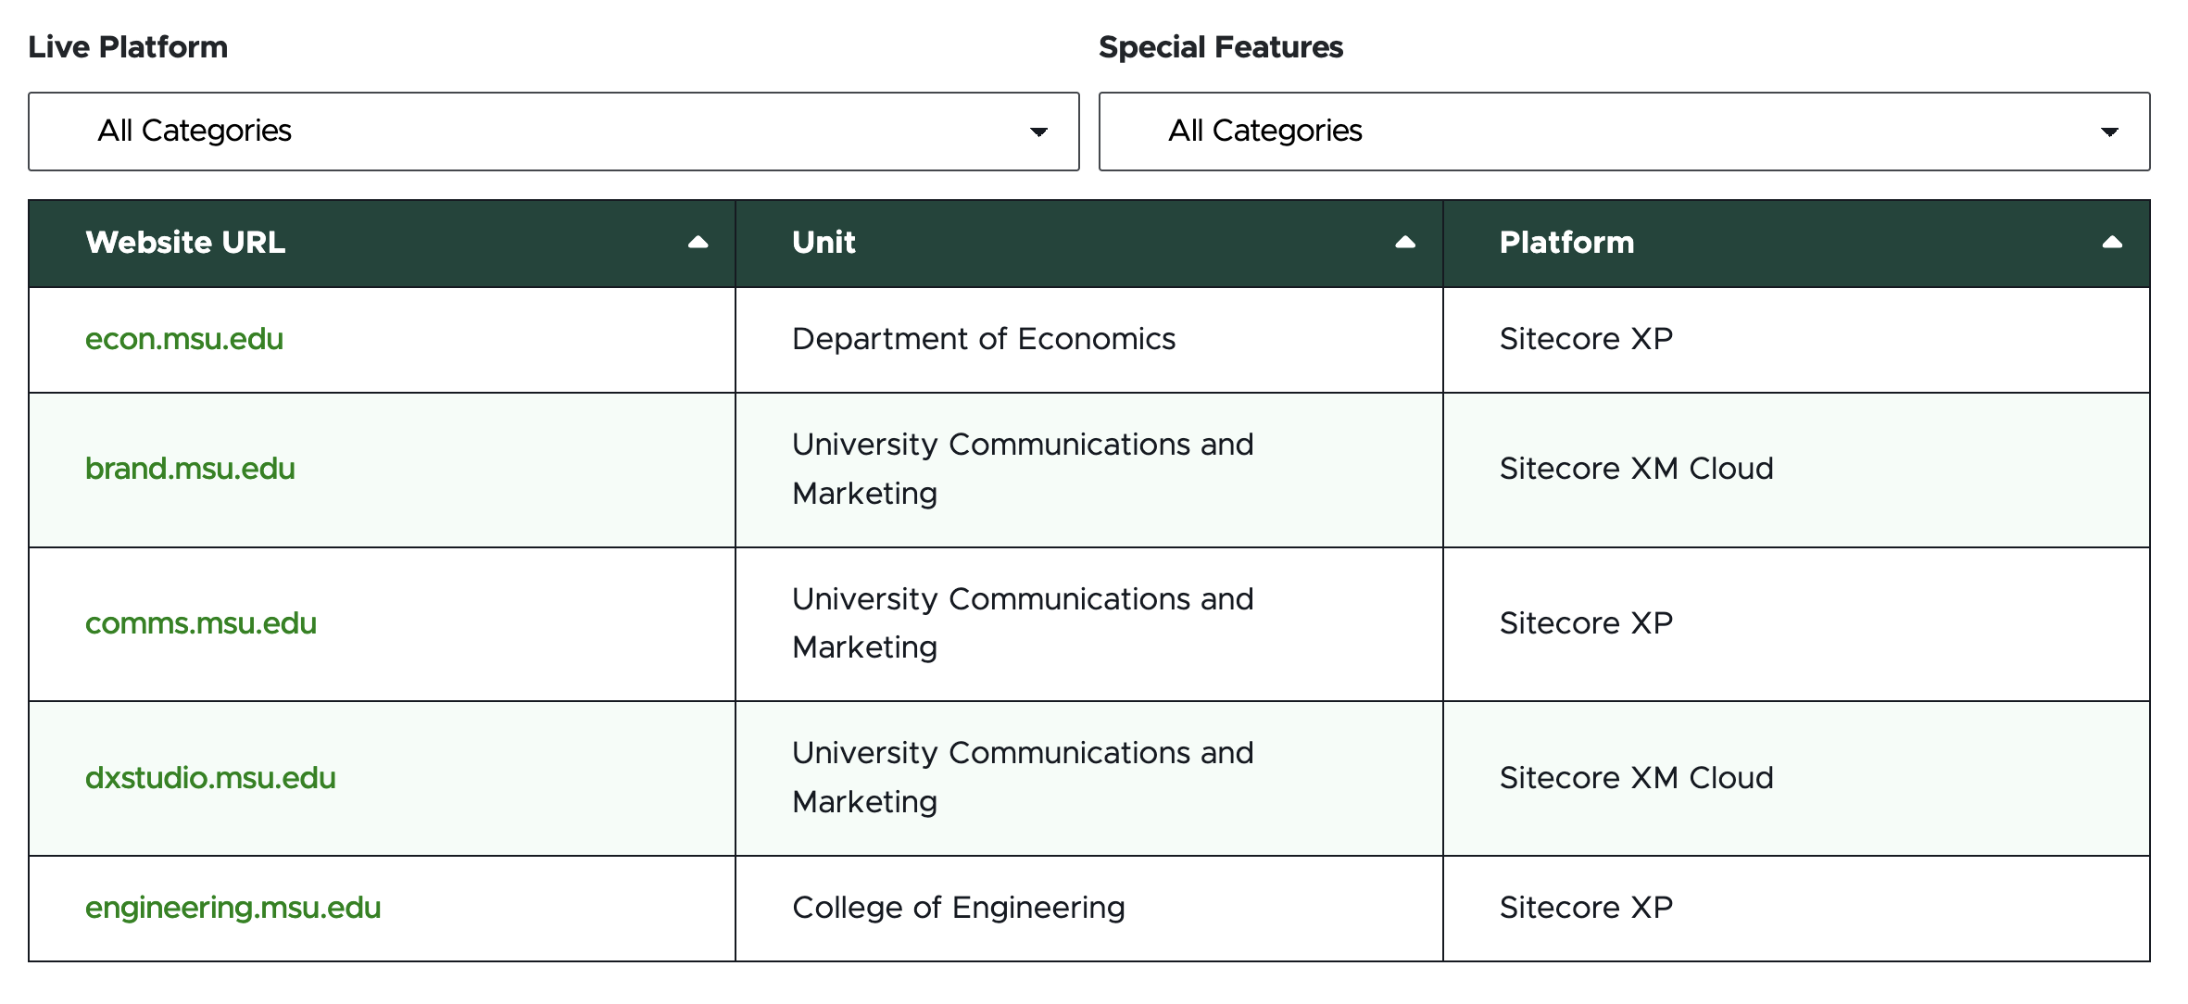Open the dxstudio.msu.edu link
The width and height of the screenshot is (2188, 1004).
coord(210,778)
